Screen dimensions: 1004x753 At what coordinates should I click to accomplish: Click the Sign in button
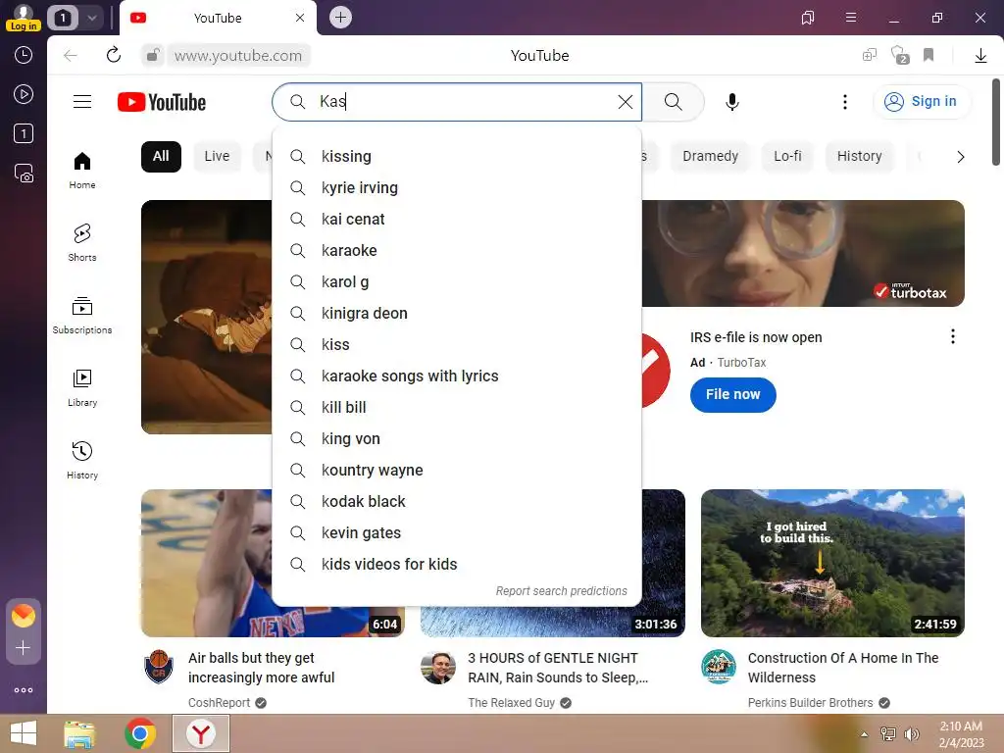point(921,102)
